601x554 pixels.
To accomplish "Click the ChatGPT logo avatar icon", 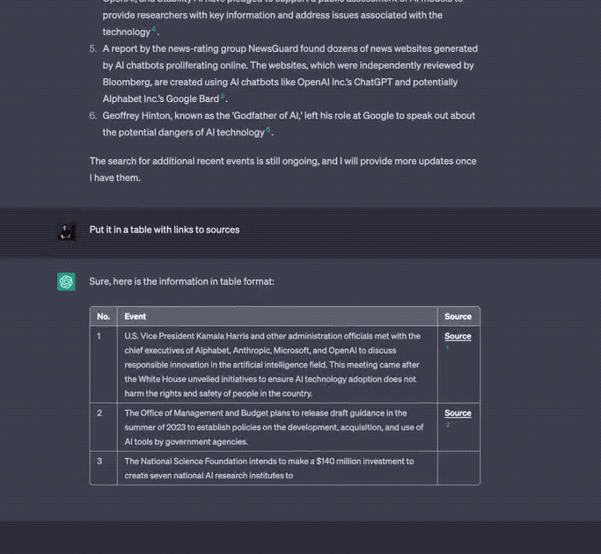I will point(66,281).
